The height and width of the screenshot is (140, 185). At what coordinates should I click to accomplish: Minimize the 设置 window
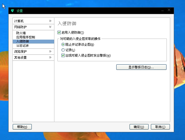click(x=162, y=10)
